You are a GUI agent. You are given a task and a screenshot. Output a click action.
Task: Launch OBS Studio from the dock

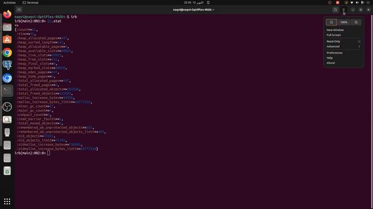[x=7, y=107]
